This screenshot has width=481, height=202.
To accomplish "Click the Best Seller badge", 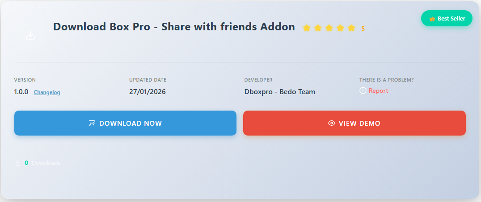I will coord(447,19).
